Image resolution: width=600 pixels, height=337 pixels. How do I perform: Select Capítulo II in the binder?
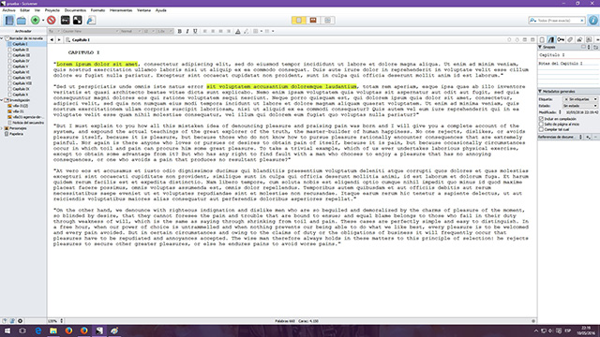(x=21, y=50)
